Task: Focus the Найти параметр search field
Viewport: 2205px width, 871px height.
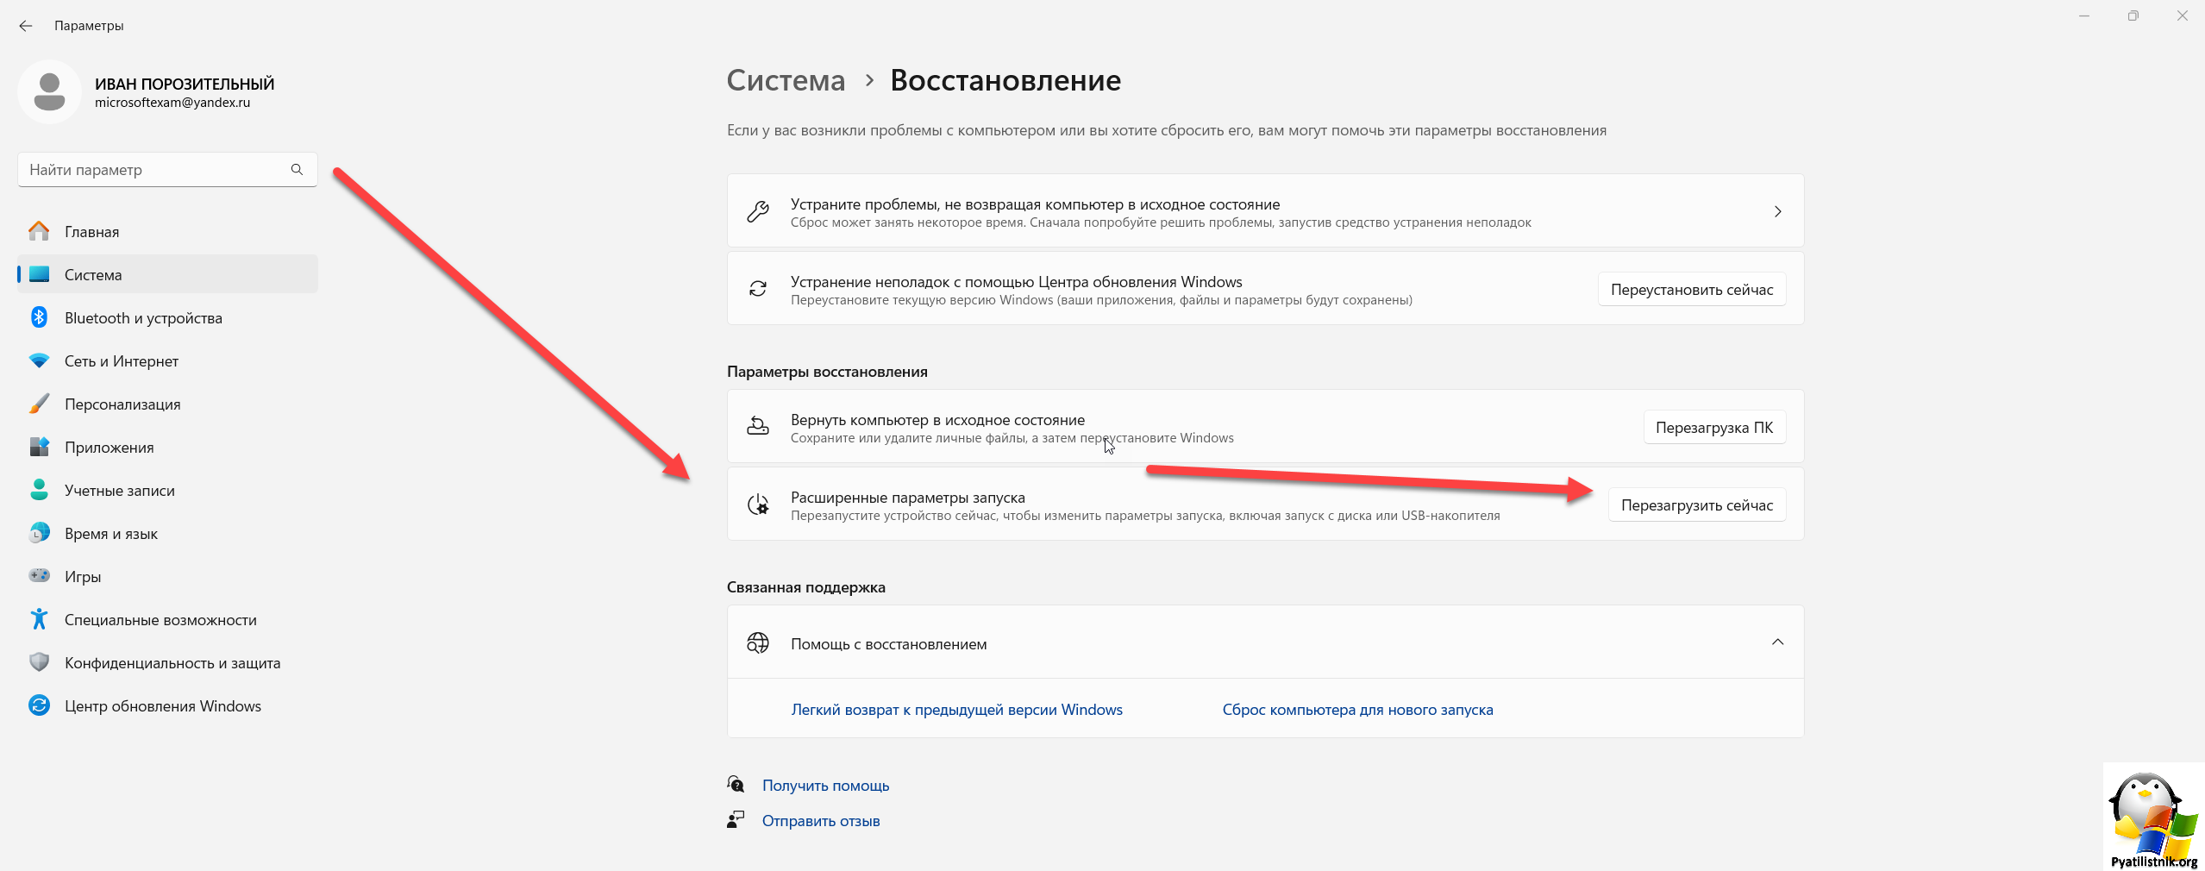Action: (167, 169)
